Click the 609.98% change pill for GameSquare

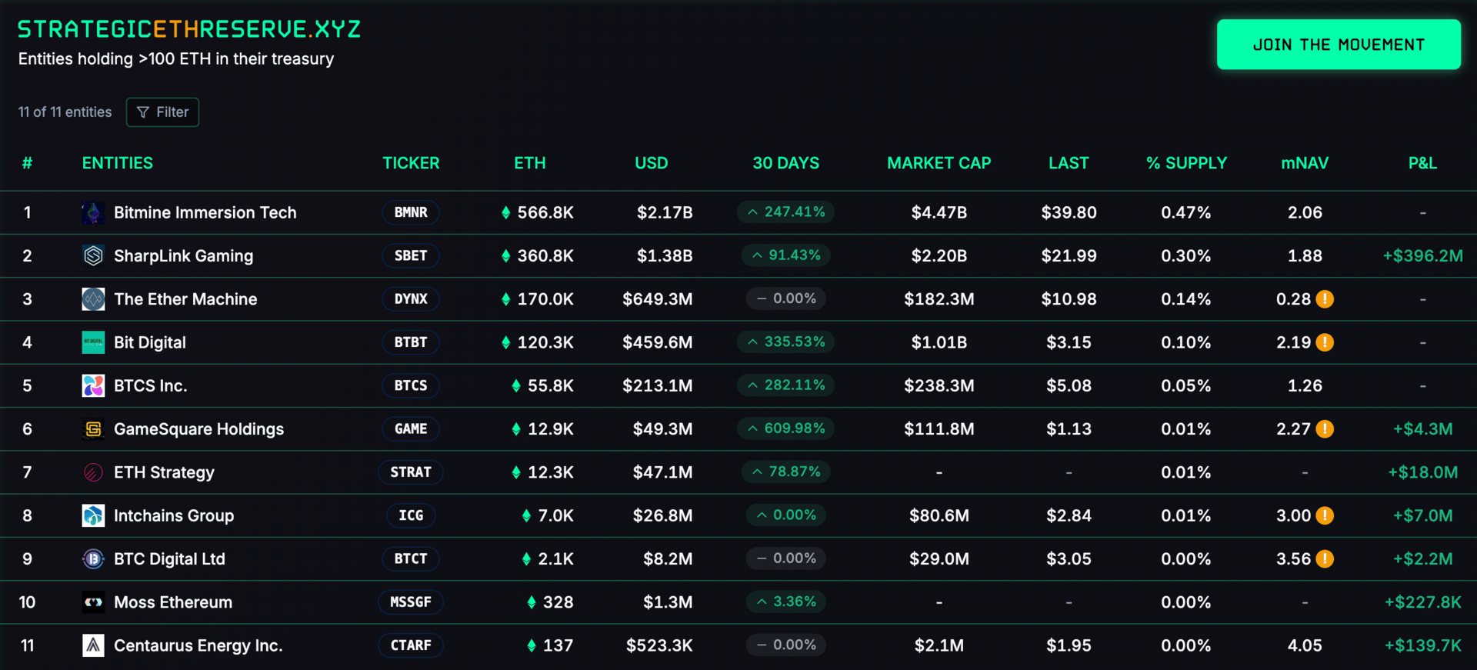[785, 428]
